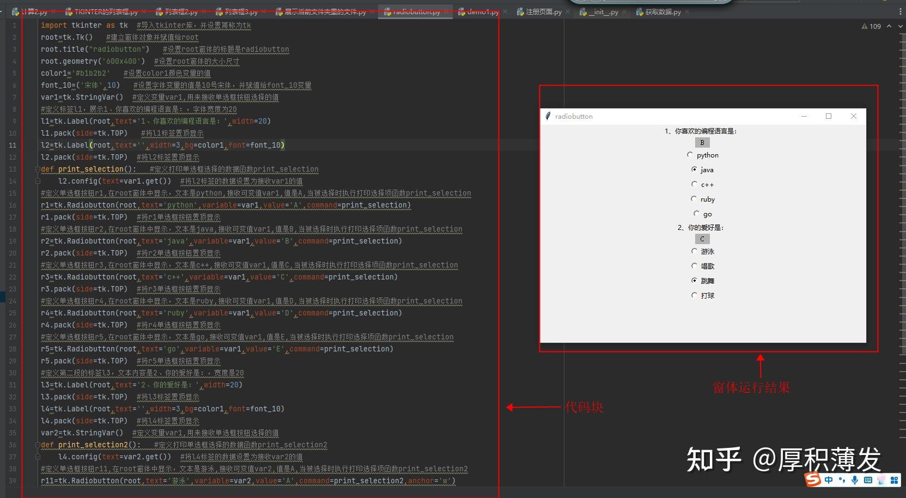Select the 唱歌 radio button

(x=694, y=266)
